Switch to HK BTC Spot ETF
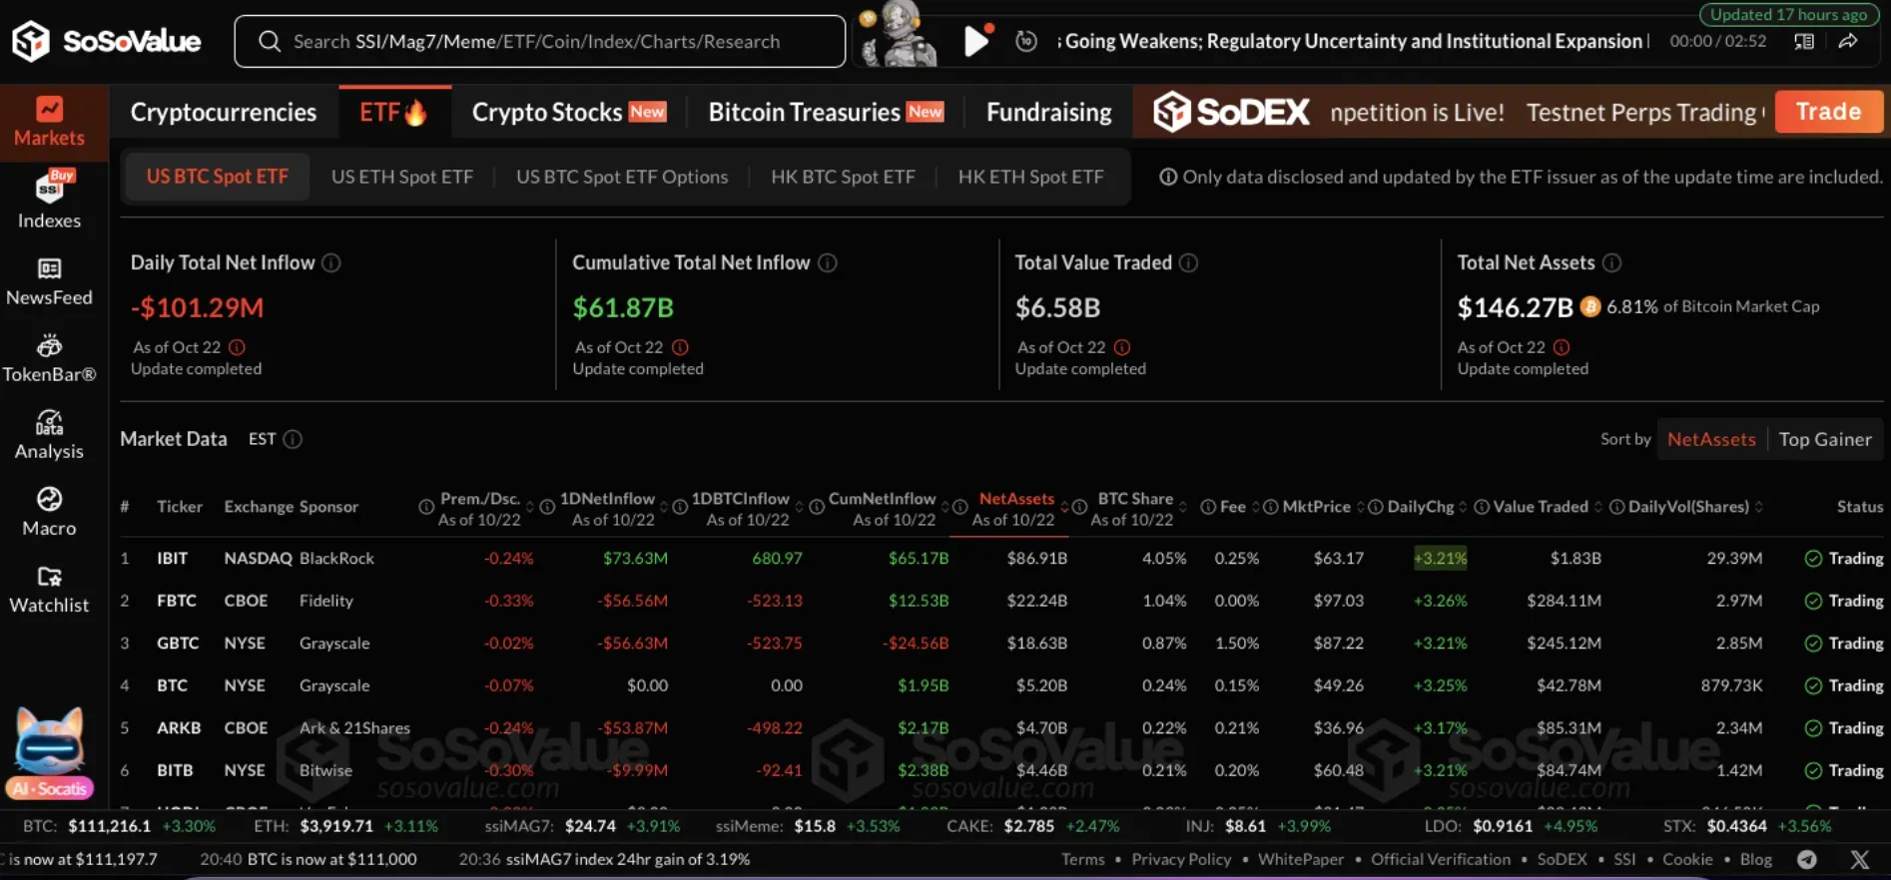Screen dimensions: 1891x880 (x=843, y=177)
